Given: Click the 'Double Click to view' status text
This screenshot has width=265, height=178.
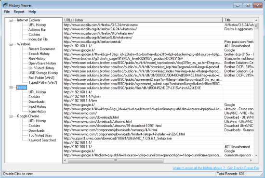Looking at the screenshot, I should point(18,174).
